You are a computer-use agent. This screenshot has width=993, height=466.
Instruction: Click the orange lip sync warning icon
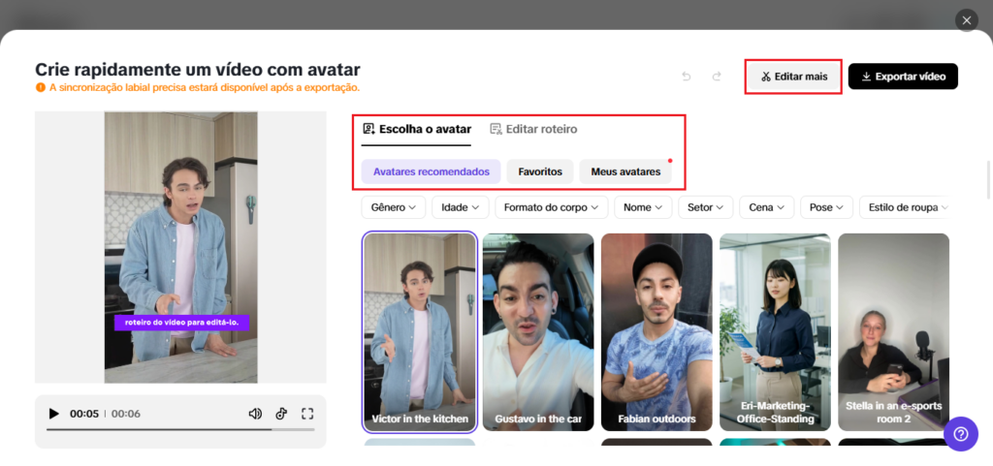41,87
